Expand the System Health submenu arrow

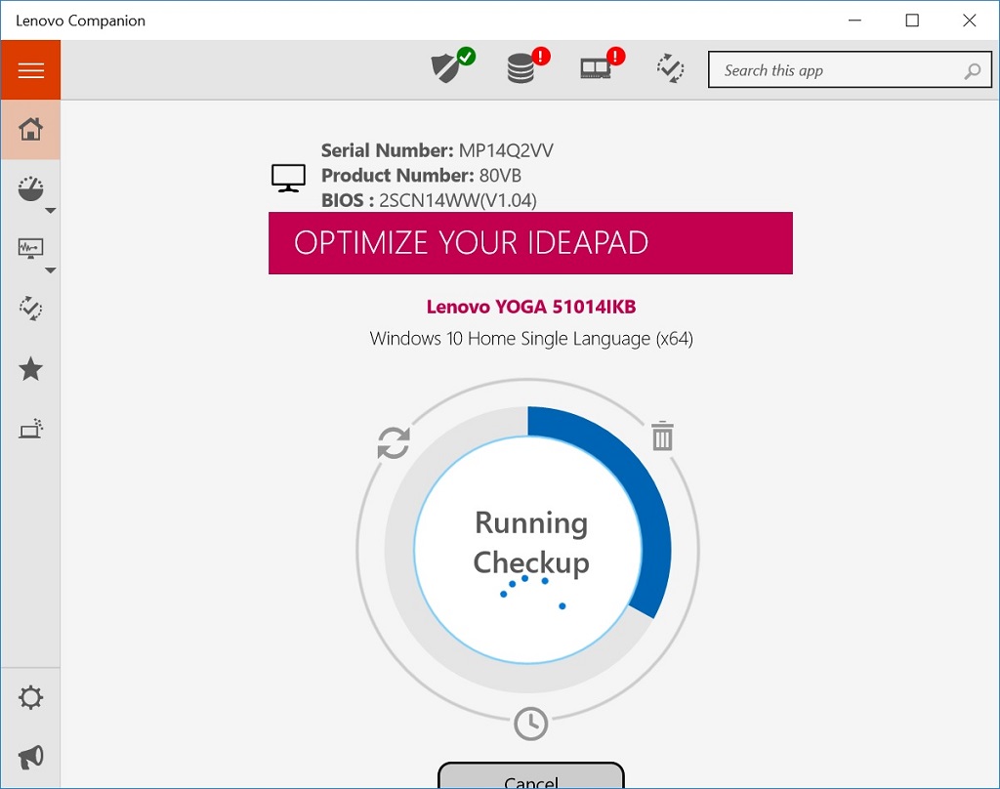(x=51, y=211)
